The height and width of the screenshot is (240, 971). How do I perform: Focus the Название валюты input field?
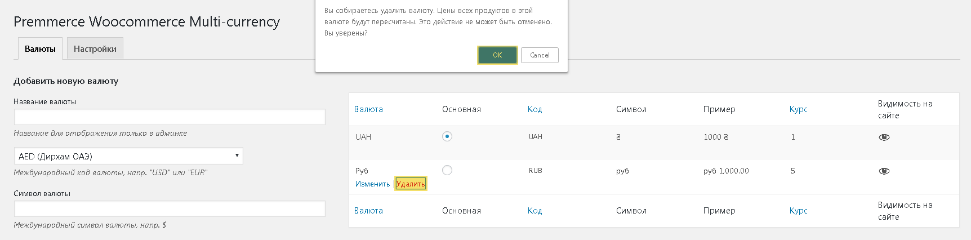pyautogui.click(x=170, y=117)
